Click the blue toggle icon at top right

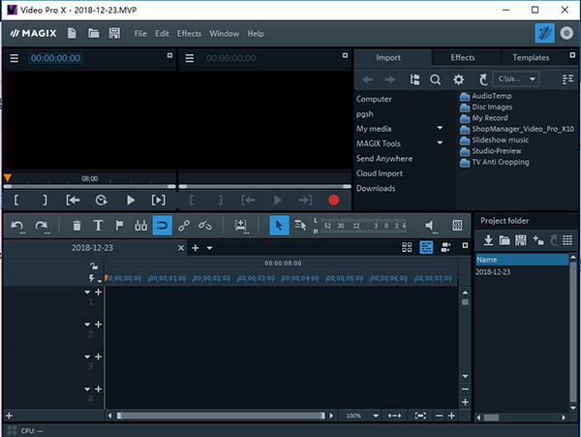point(544,33)
